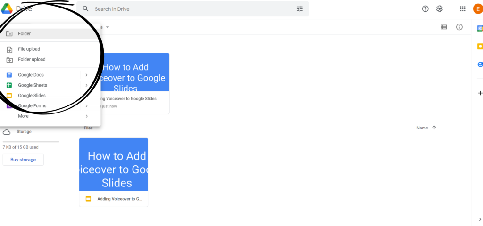Click the Slides icon on file card
The image size is (483, 226).
point(88,199)
